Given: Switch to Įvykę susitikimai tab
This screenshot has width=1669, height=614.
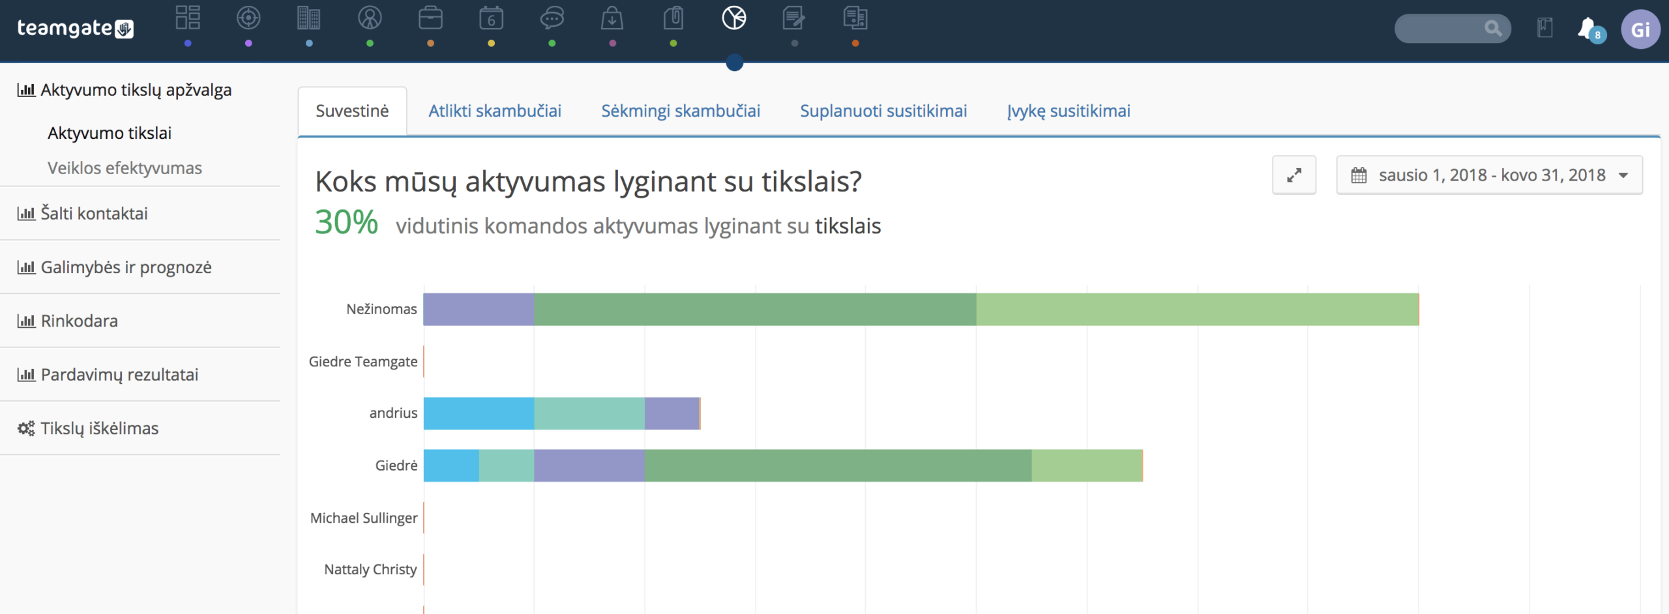Looking at the screenshot, I should tap(1069, 111).
